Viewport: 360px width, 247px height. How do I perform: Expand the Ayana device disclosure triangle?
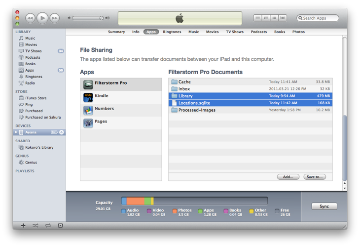click(x=16, y=132)
